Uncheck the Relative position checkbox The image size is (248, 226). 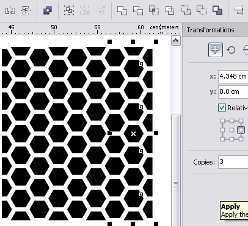coord(222,108)
